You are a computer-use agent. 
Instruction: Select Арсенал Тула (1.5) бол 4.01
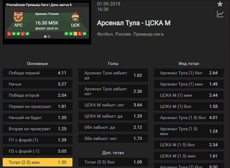[189, 118]
